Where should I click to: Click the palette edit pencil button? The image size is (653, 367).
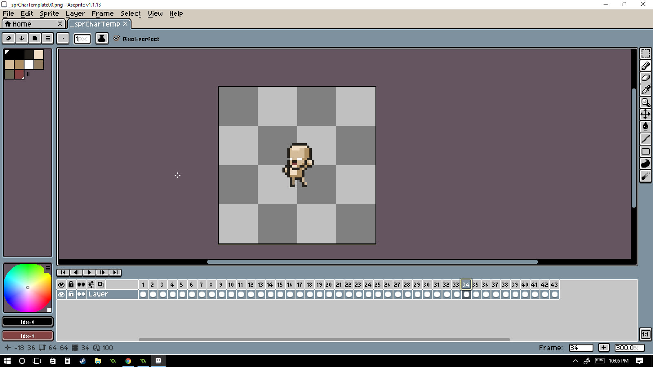(x=9, y=38)
